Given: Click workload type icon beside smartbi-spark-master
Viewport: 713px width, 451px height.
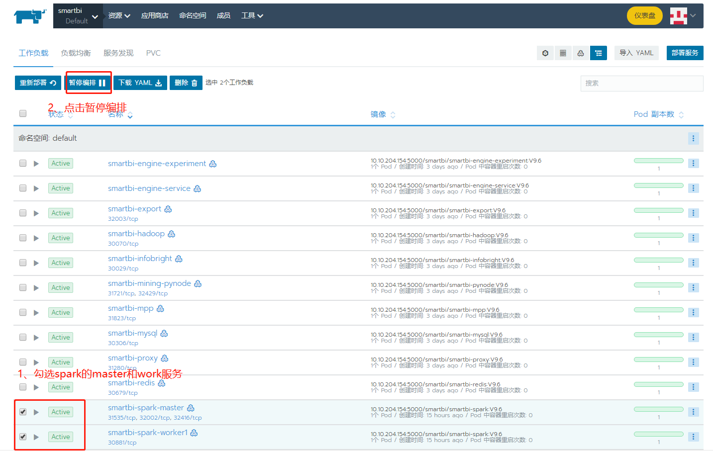Looking at the screenshot, I should (x=191, y=408).
